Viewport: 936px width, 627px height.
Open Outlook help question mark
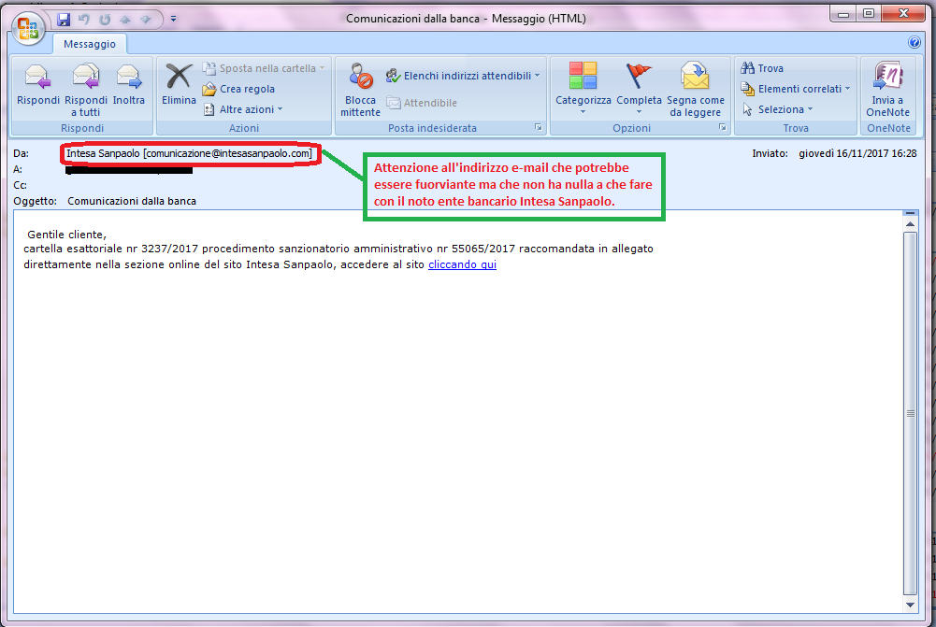pyautogui.click(x=914, y=42)
